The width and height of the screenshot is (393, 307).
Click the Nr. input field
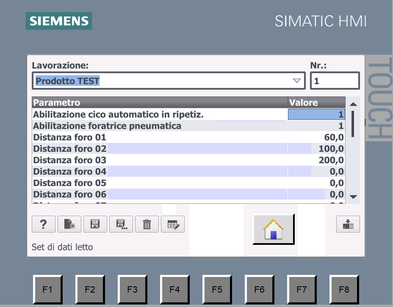[335, 81]
